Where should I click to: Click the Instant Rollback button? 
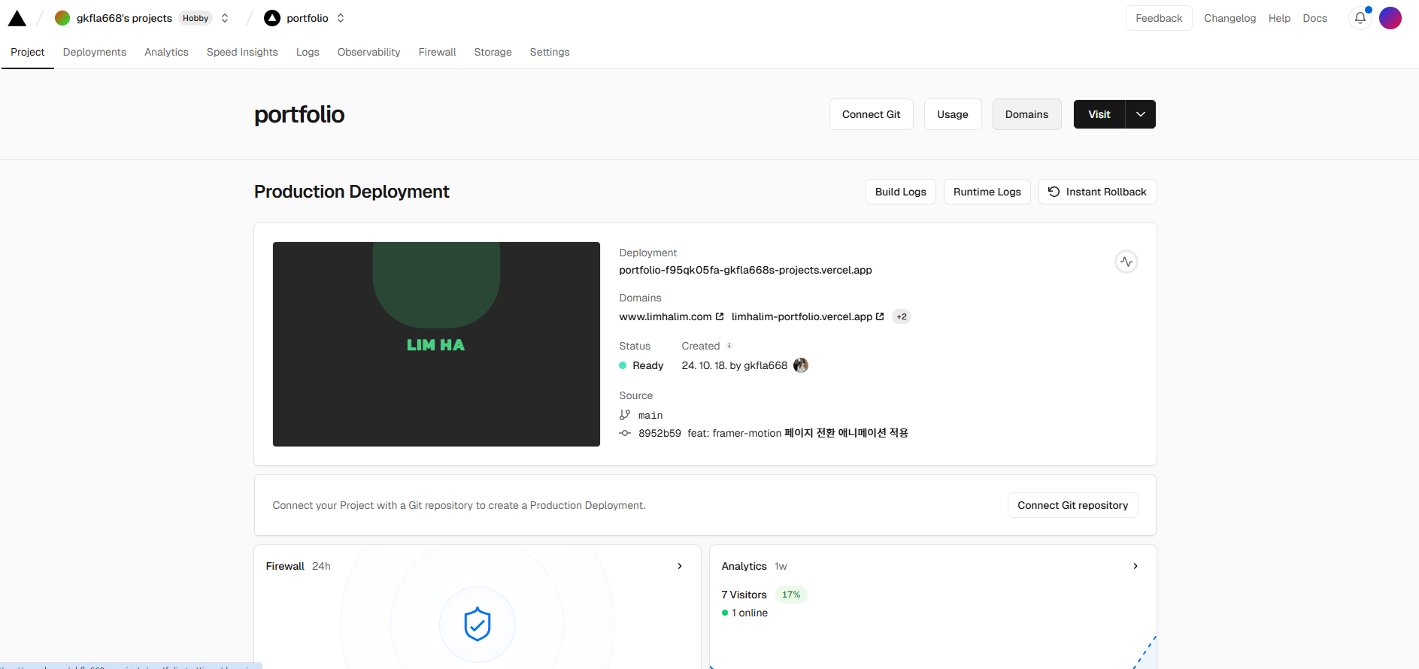coord(1097,192)
